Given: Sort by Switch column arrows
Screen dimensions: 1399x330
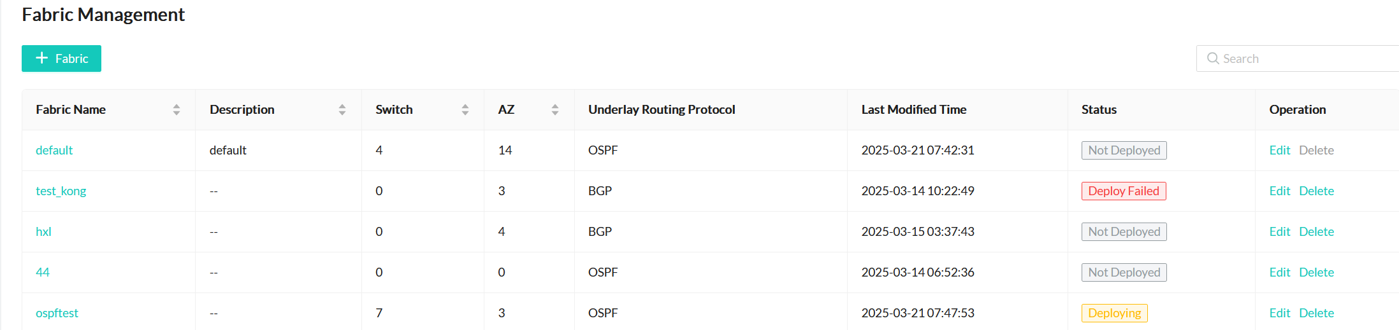Looking at the screenshot, I should 465,110.
